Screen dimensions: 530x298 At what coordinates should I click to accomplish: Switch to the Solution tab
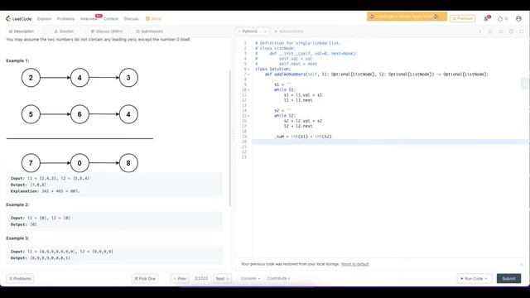tap(64, 31)
